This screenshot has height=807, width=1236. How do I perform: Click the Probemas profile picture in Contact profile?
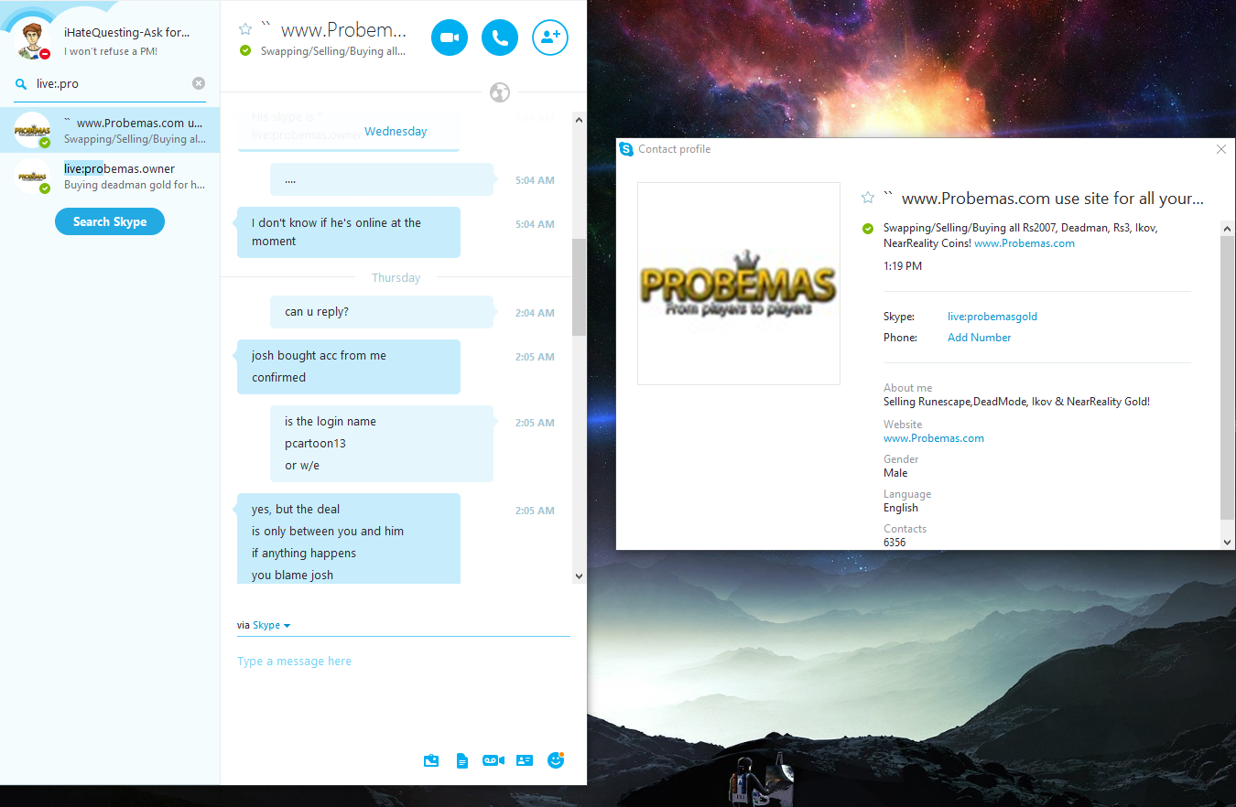click(x=739, y=284)
